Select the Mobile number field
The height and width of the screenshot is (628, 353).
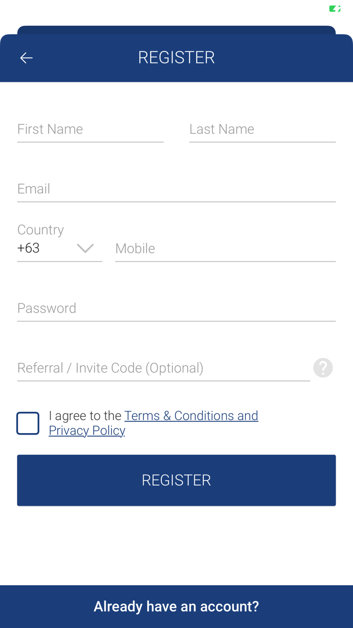point(225,248)
